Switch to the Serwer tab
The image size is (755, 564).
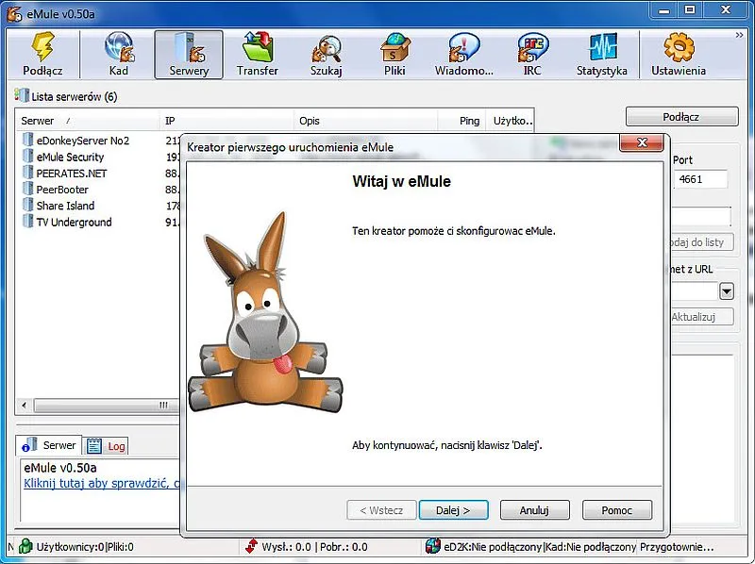(x=50, y=445)
